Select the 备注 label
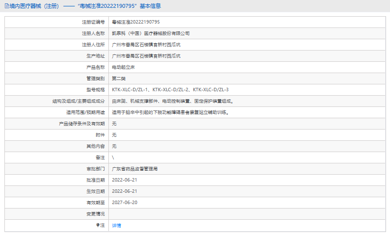 (100, 157)
